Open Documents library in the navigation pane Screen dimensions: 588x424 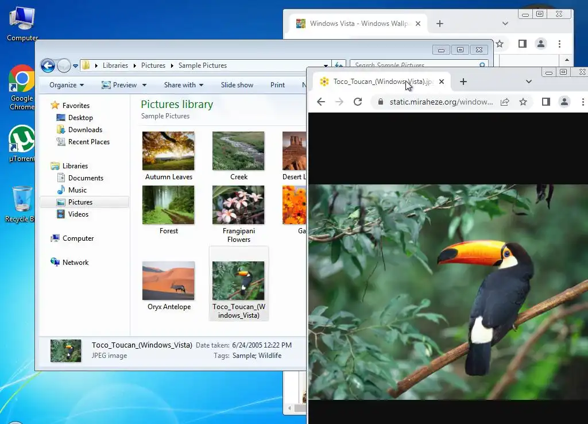(80, 178)
